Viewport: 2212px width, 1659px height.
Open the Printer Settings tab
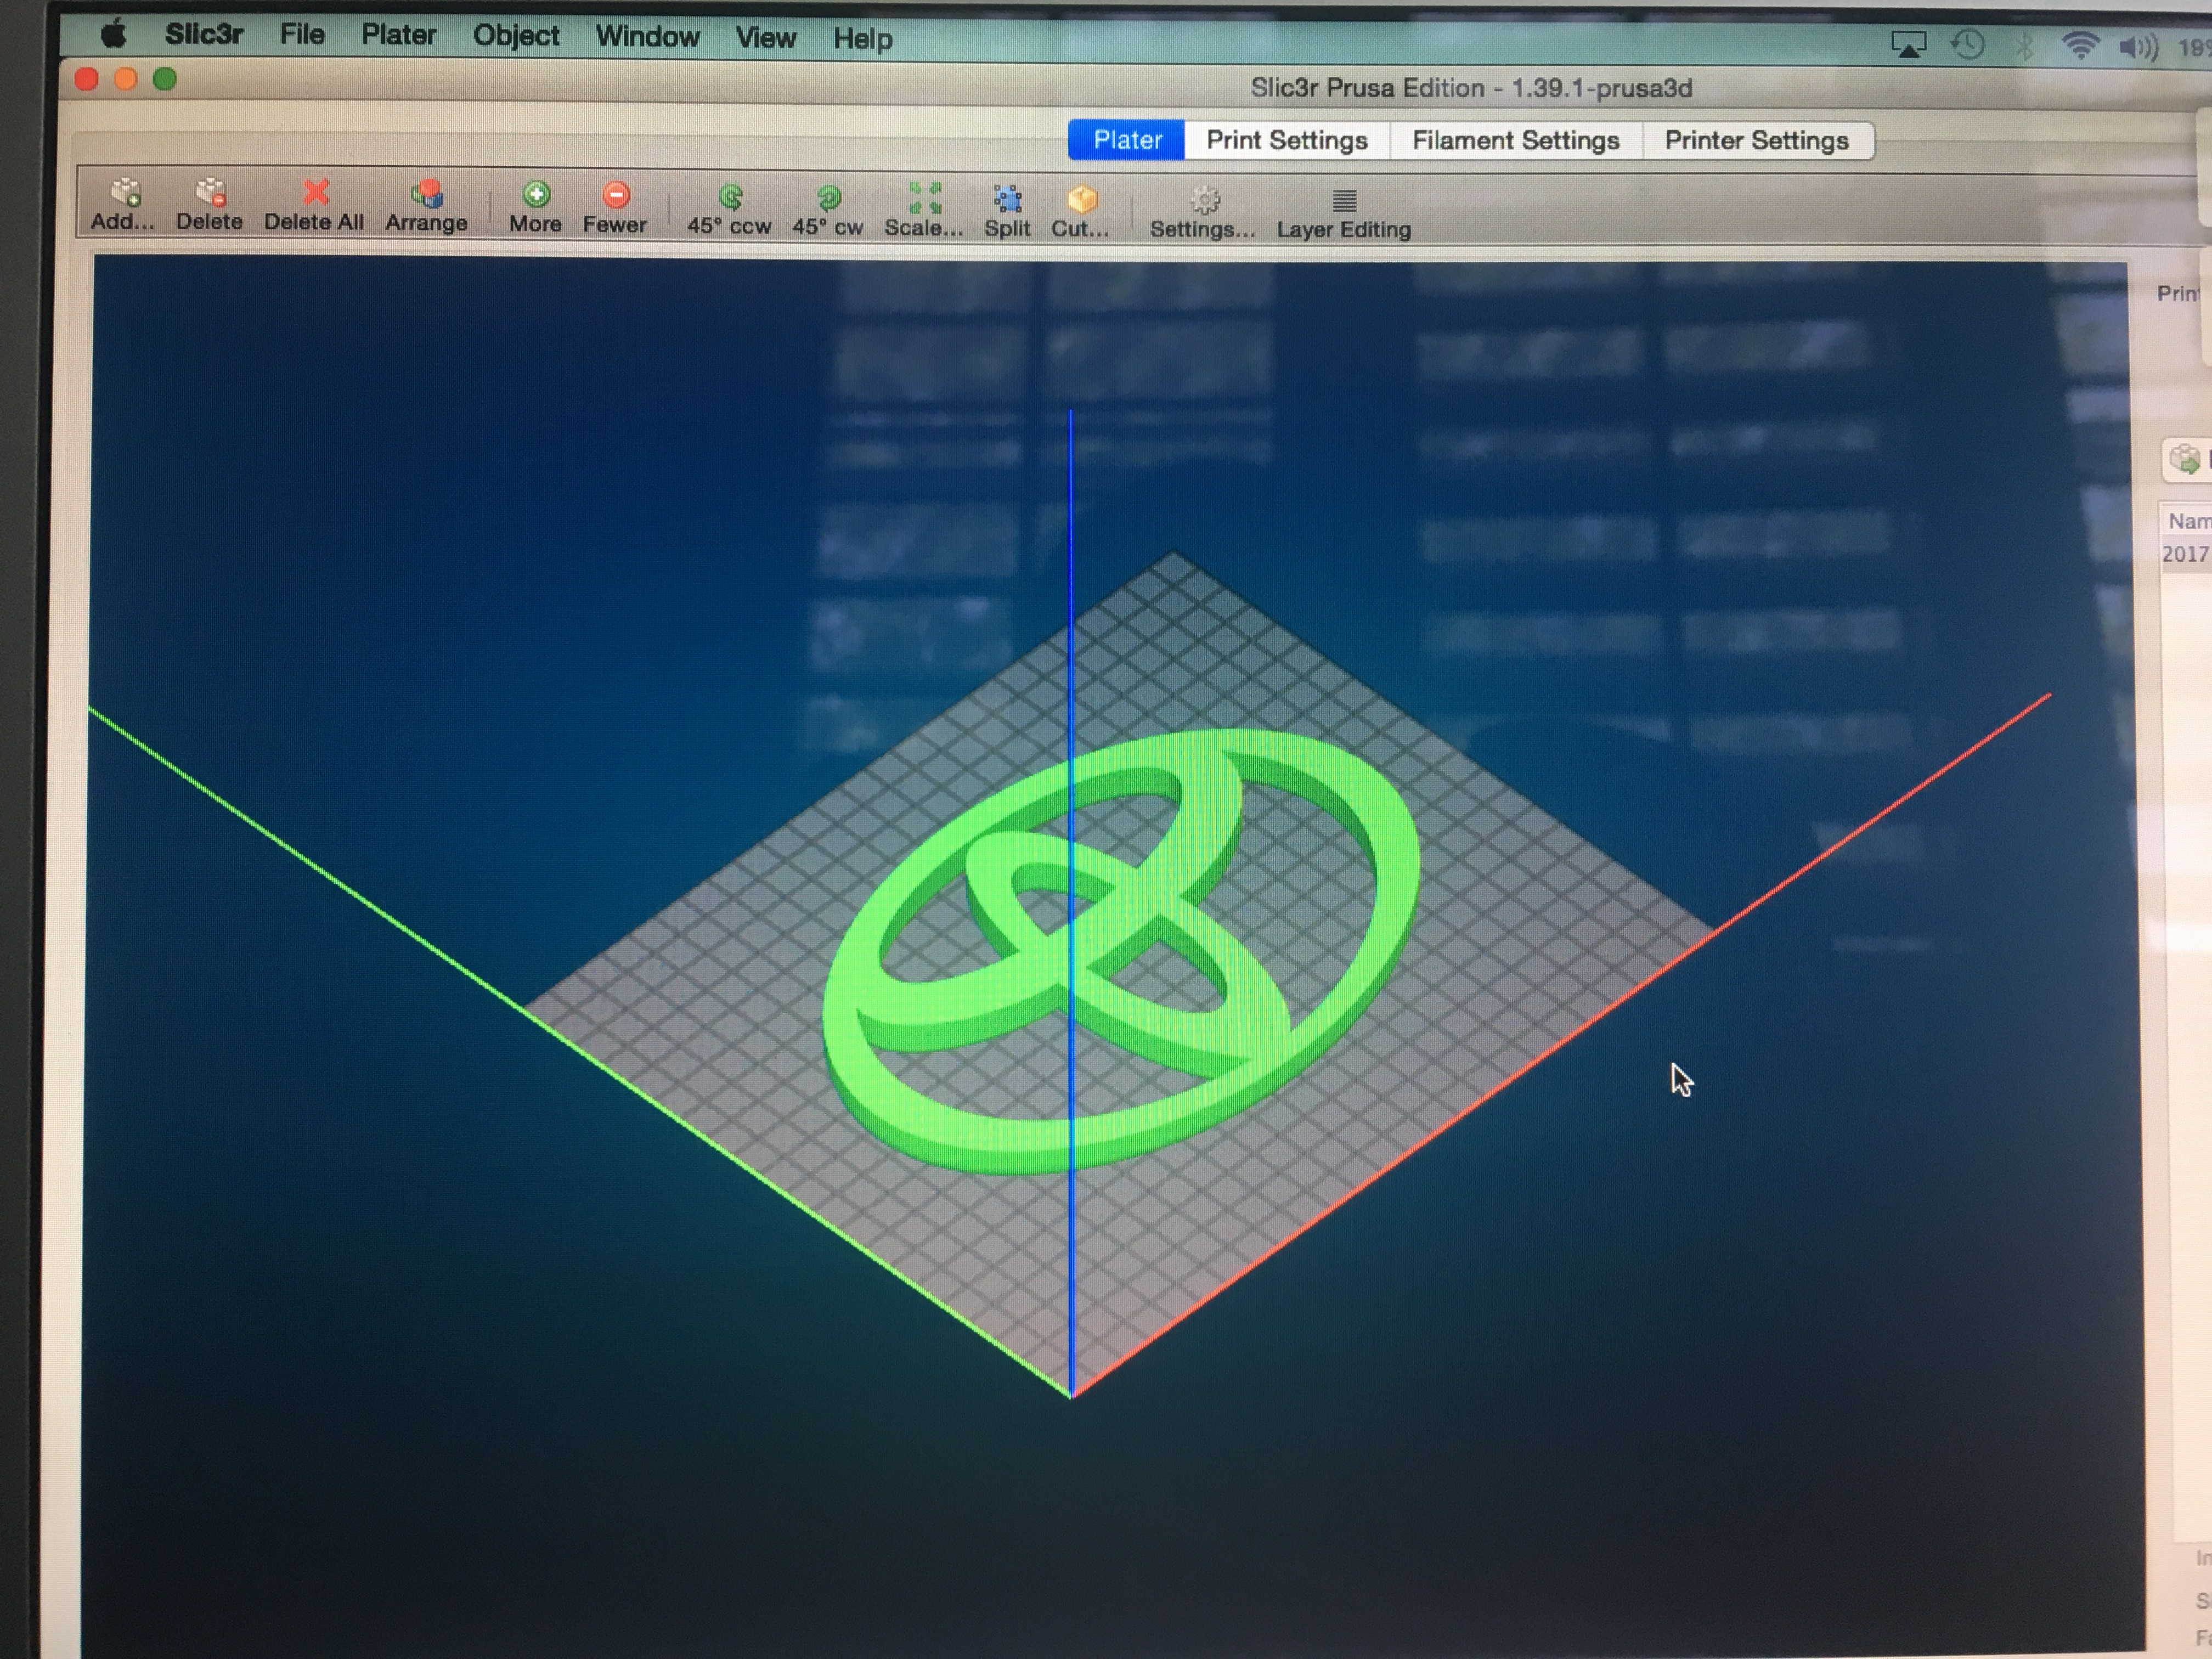(x=1757, y=140)
